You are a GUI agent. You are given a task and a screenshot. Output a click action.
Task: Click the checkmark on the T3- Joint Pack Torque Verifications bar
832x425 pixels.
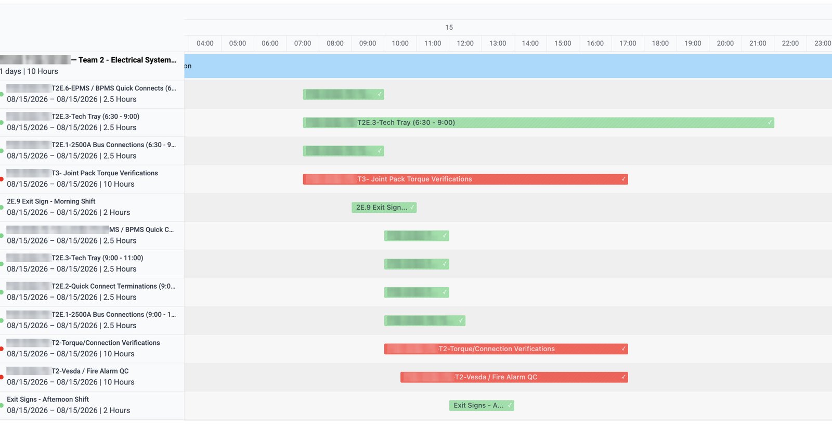tap(623, 179)
